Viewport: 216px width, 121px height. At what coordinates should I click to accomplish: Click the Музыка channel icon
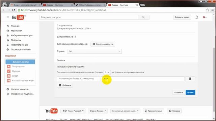pyautogui.click(x=9, y=71)
